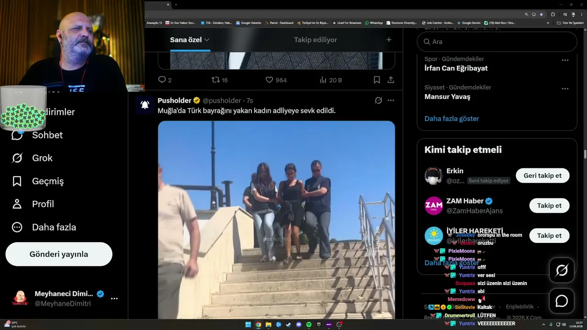The height and width of the screenshot is (330, 587).
Task: Click the Ara search field
Action: pyautogui.click(x=497, y=42)
